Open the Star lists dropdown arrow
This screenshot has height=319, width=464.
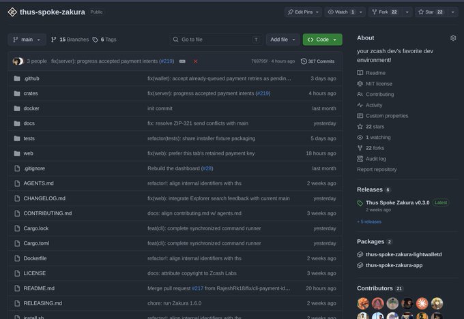pos(453,12)
